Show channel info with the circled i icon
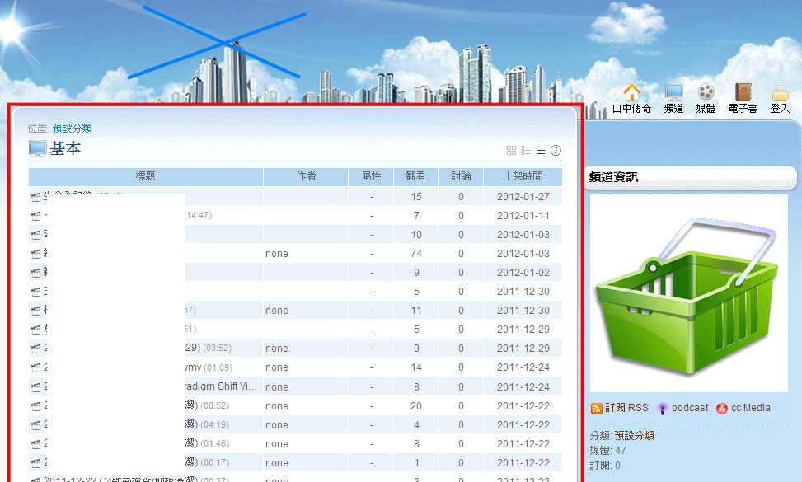802x482 pixels. (x=556, y=151)
